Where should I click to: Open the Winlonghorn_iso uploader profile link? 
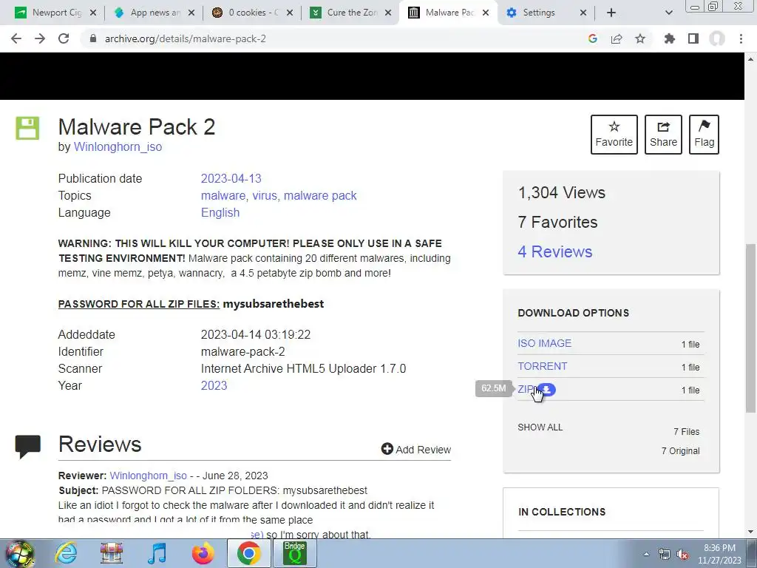point(118,147)
